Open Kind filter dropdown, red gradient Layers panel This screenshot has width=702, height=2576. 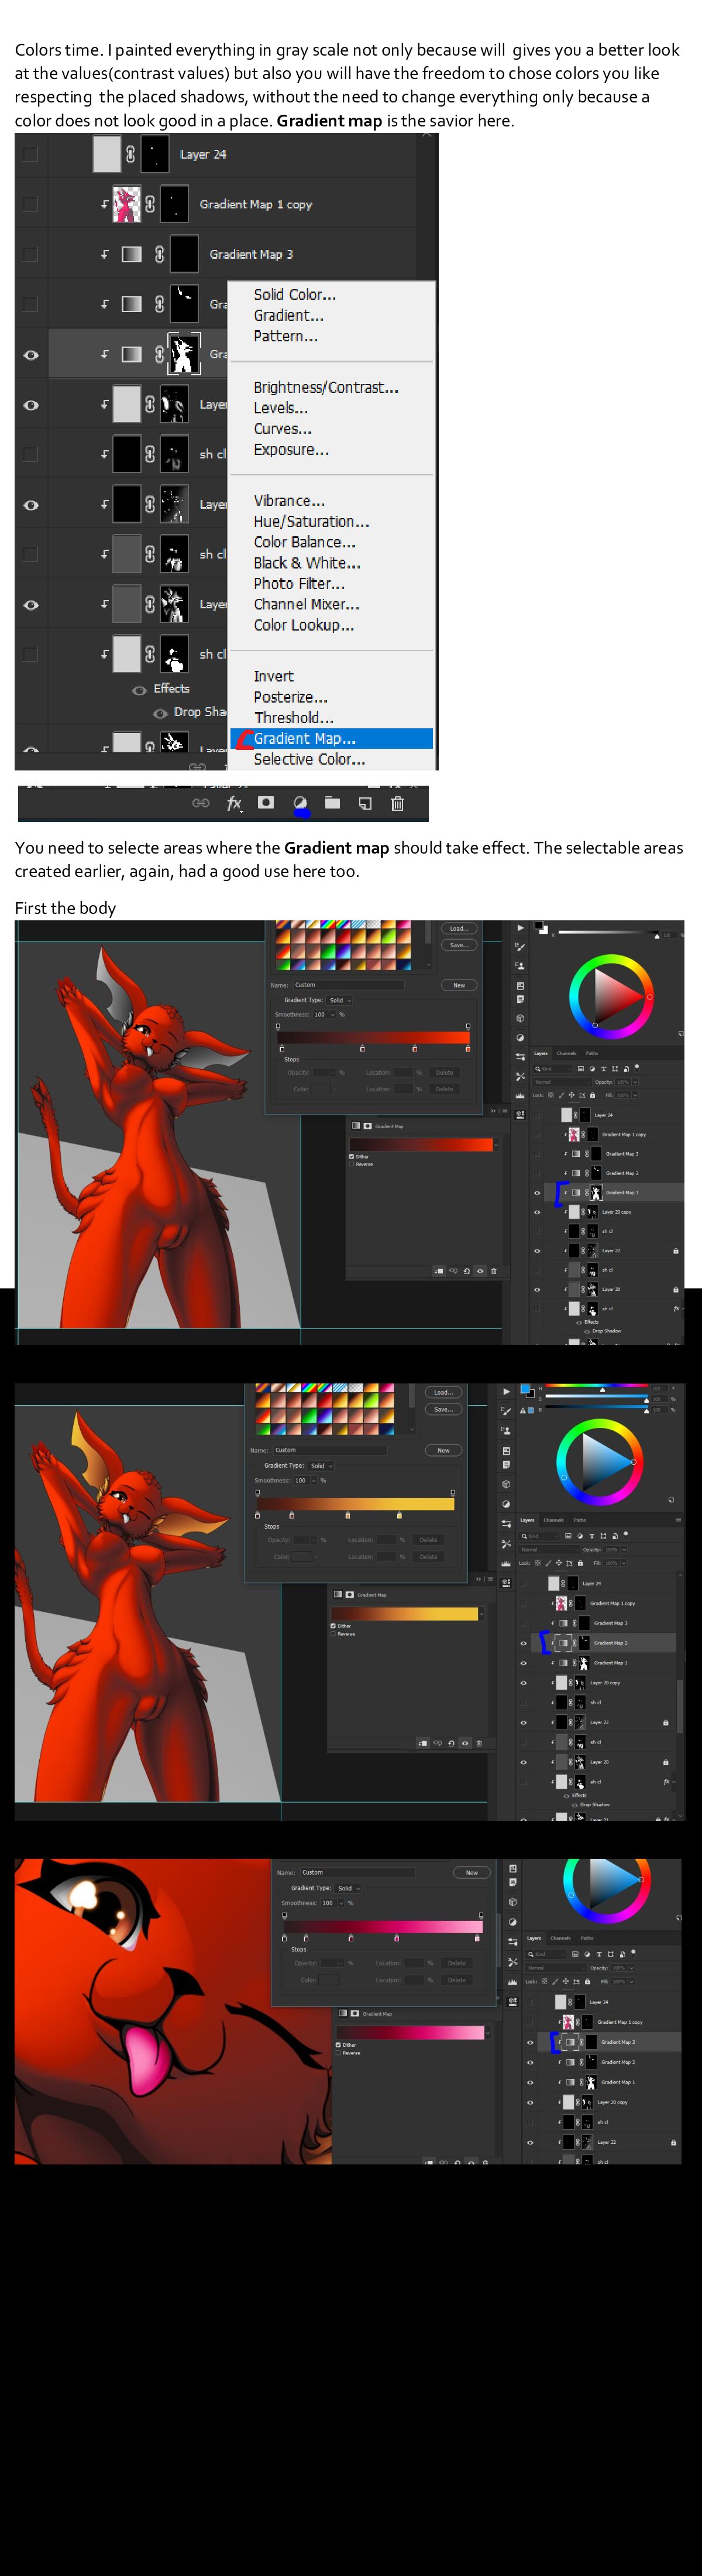[x=551, y=1069]
